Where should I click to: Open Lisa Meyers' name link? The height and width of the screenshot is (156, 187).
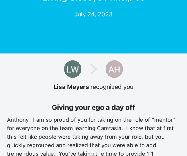tap(71, 87)
